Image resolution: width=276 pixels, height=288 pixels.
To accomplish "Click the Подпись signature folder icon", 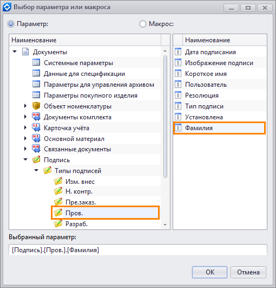I will coord(36,160).
